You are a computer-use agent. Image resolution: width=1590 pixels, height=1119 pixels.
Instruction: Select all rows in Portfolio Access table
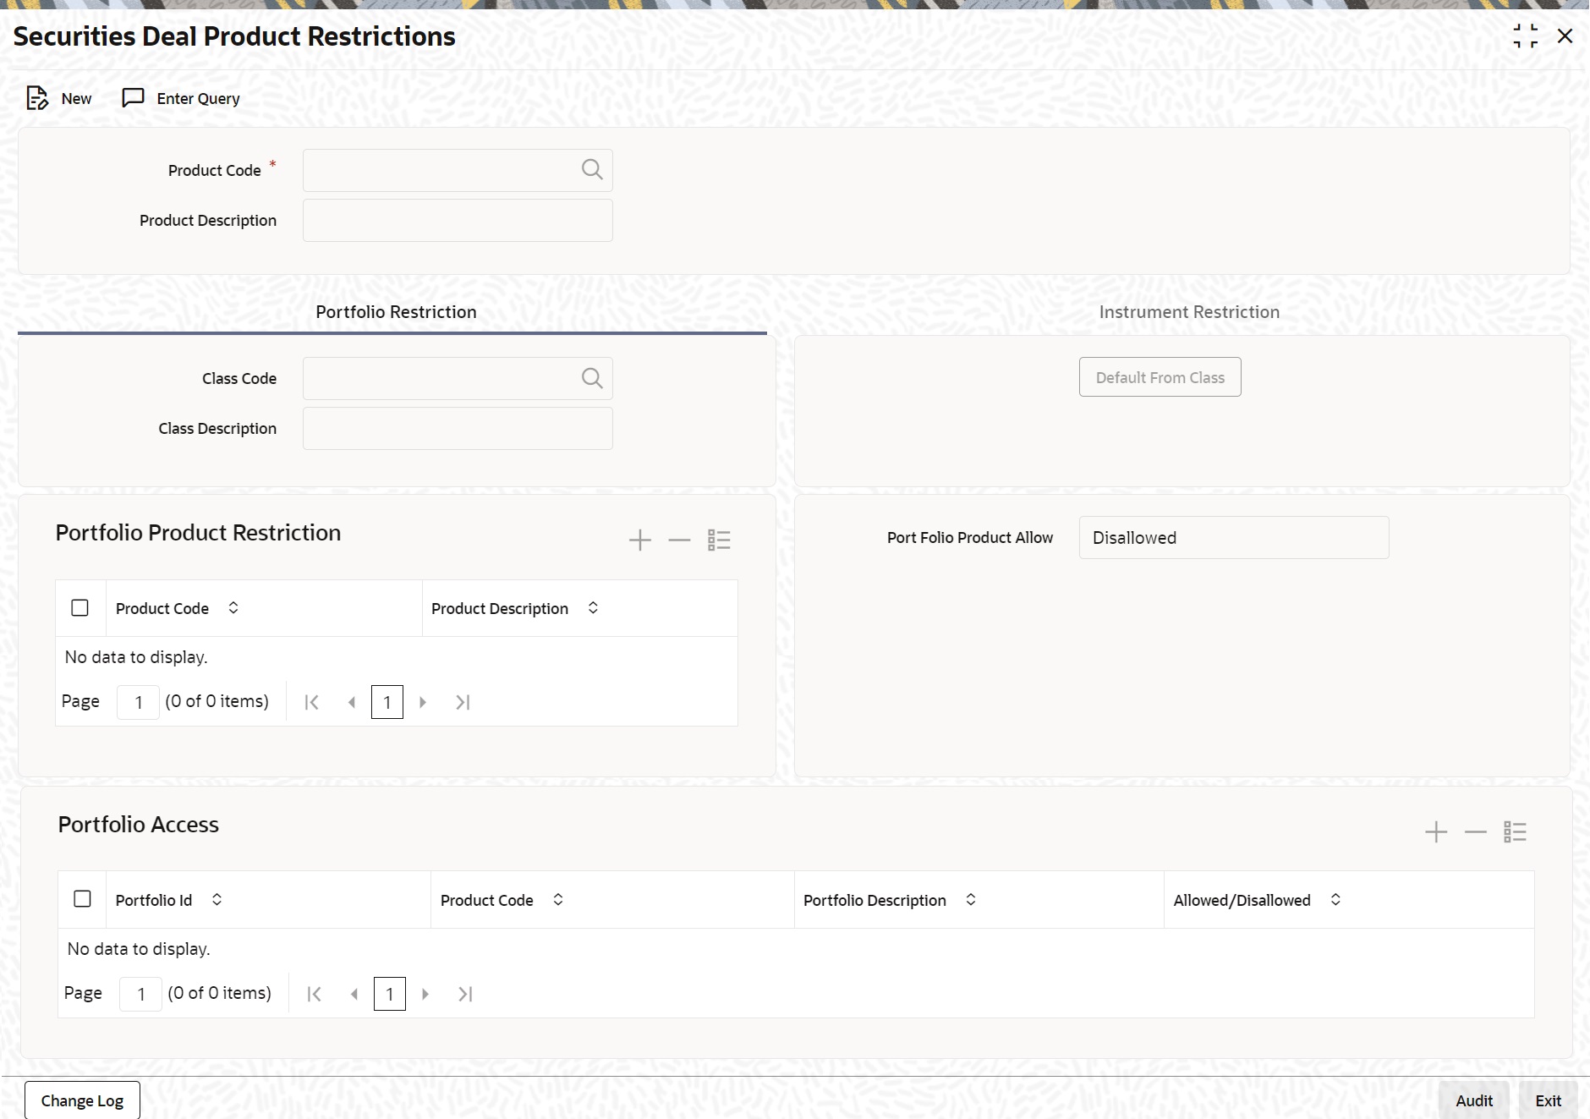[x=82, y=899]
